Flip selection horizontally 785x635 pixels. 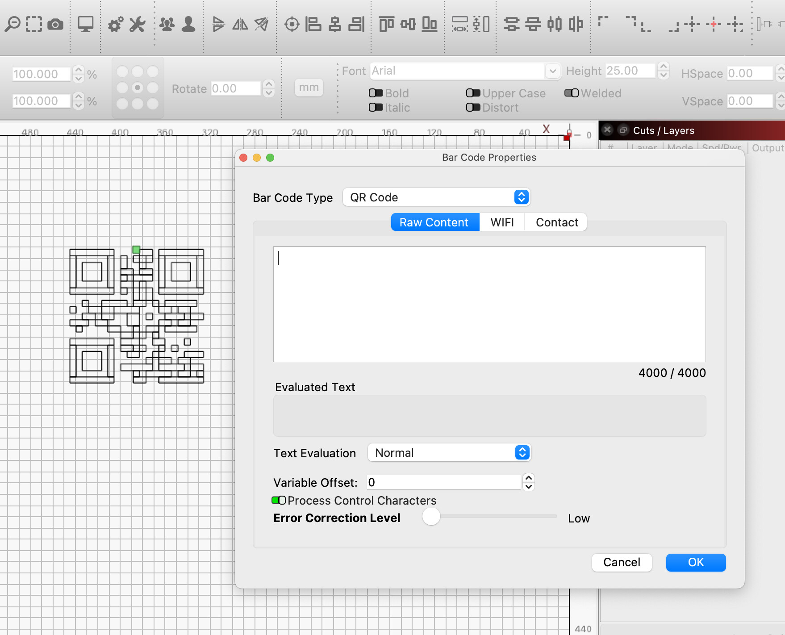[x=240, y=24]
